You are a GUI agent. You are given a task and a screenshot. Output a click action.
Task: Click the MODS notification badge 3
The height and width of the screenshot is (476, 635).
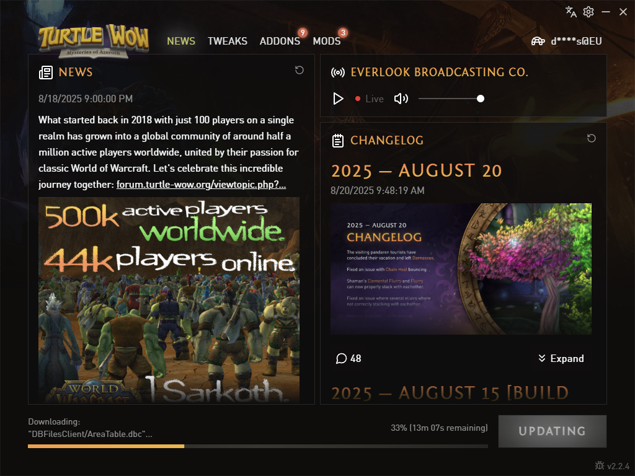point(343,32)
